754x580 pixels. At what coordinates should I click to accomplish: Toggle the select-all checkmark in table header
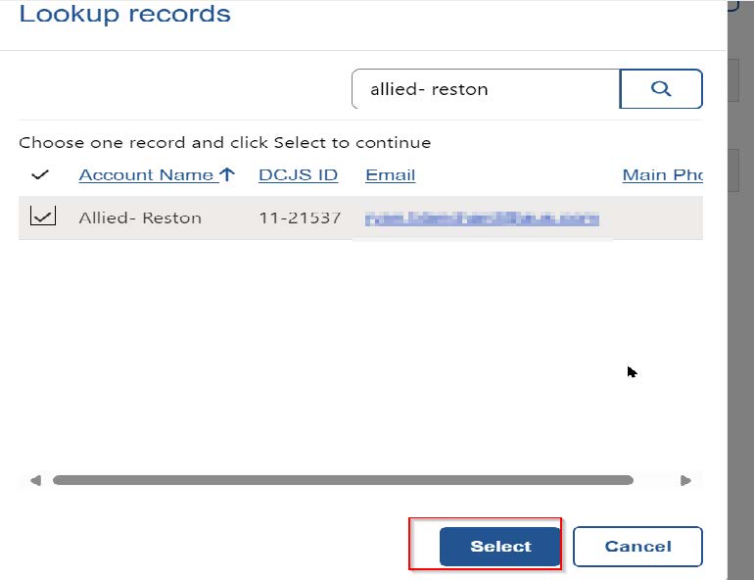point(40,174)
